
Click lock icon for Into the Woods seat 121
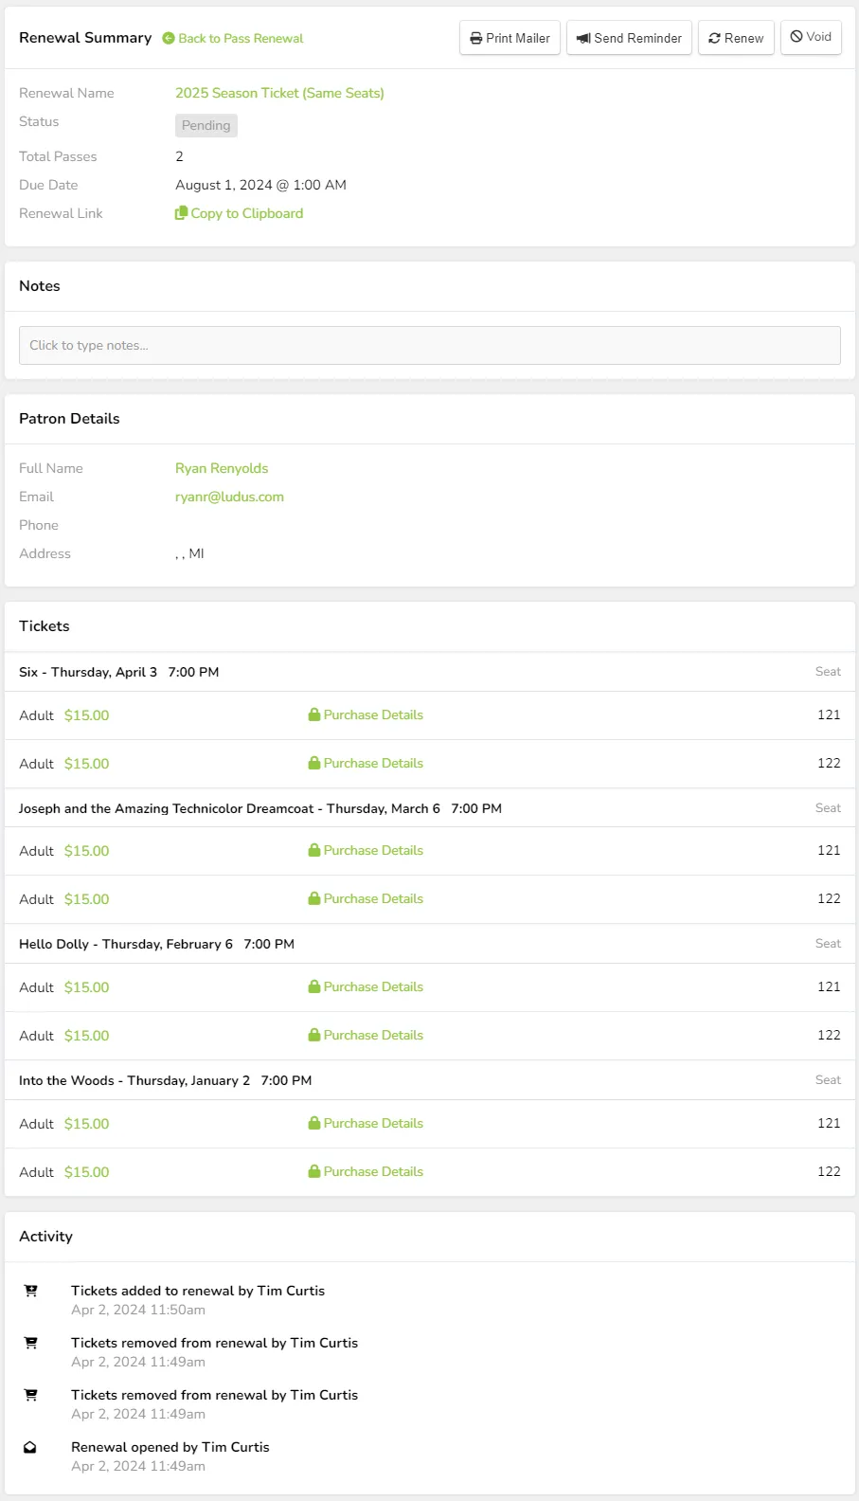click(x=314, y=1123)
